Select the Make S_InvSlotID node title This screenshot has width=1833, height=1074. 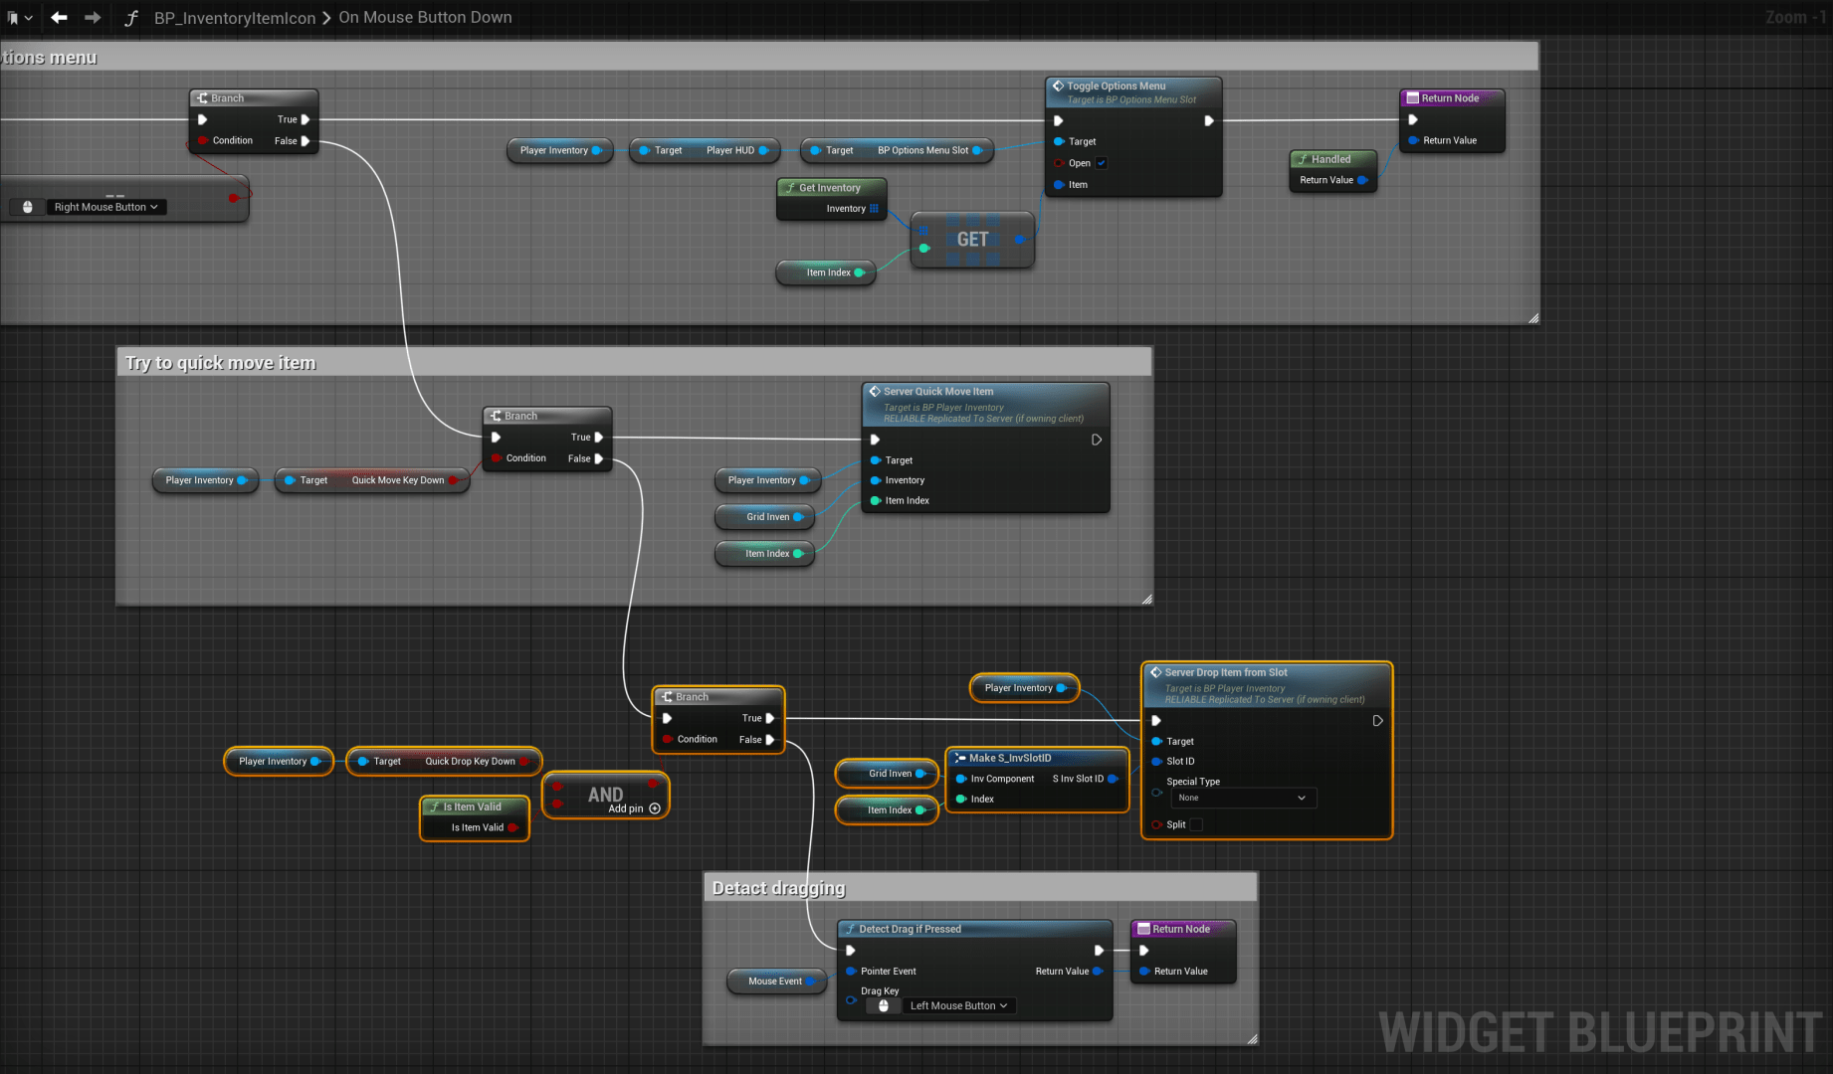1009,758
